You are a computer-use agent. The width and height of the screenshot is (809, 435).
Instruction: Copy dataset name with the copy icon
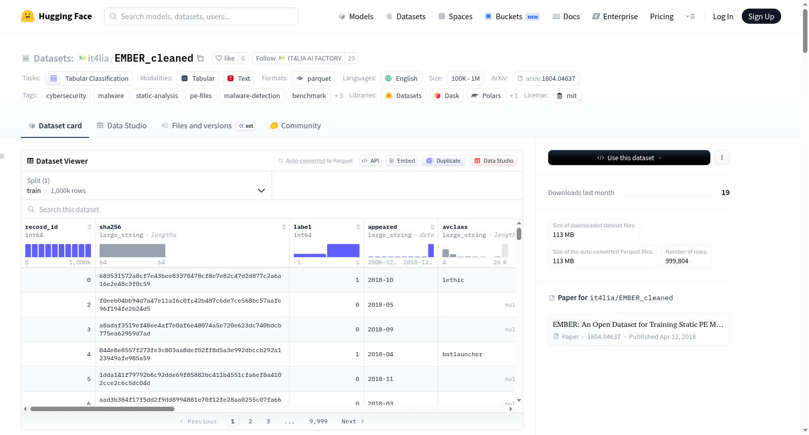tap(200, 58)
